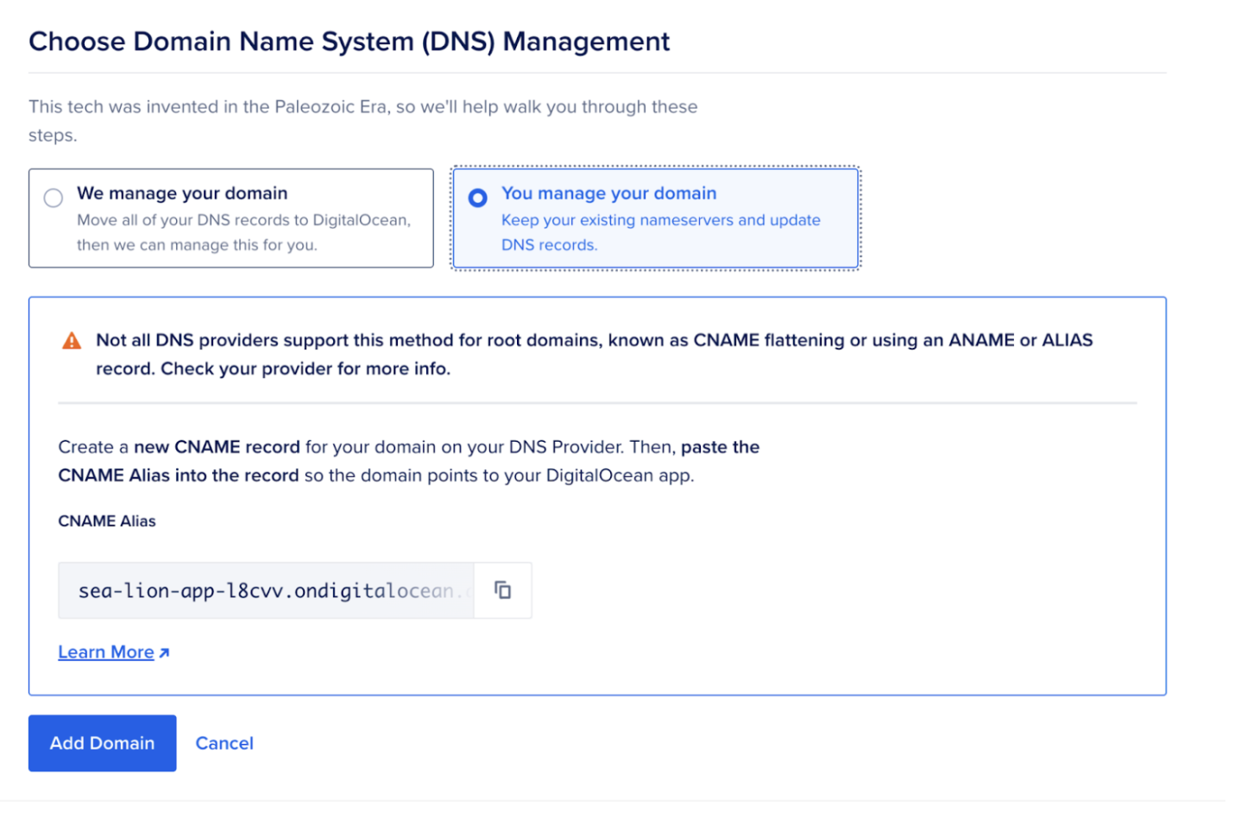Cancel the domain setup

point(224,743)
